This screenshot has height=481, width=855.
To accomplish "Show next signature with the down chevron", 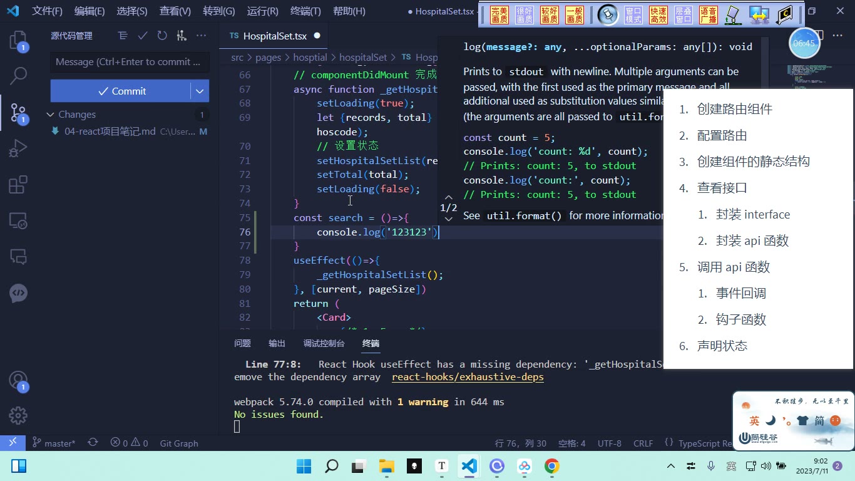I will tap(449, 219).
